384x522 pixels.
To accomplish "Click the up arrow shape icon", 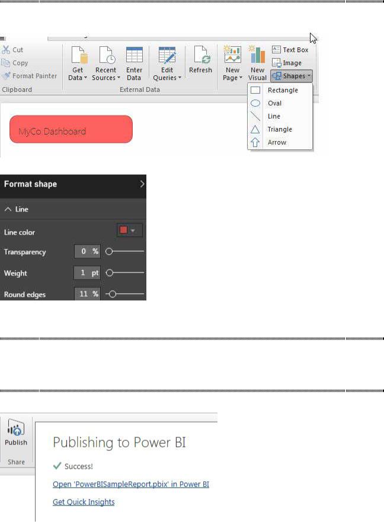I will point(255,142).
